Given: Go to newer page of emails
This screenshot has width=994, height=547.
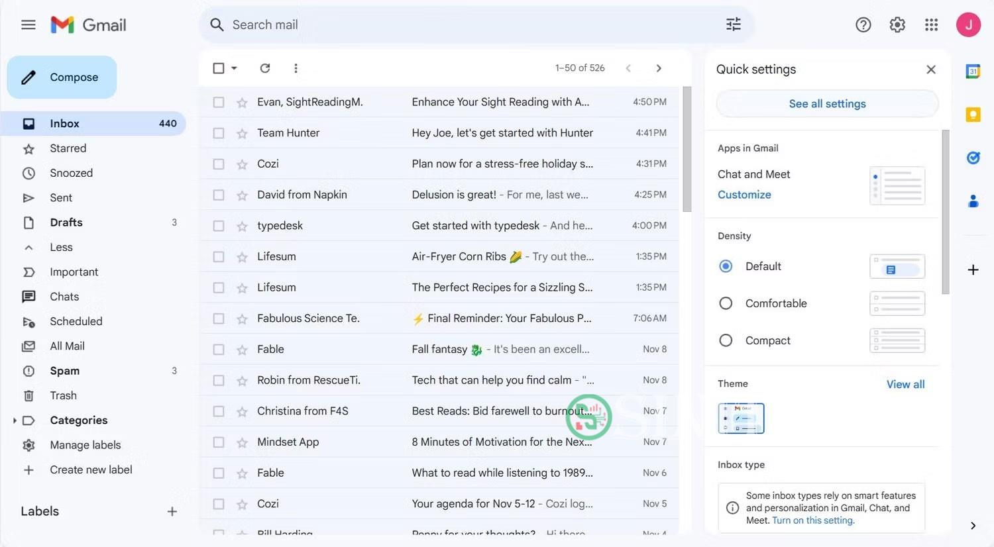Looking at the screenshot, I should click(628, 68).
